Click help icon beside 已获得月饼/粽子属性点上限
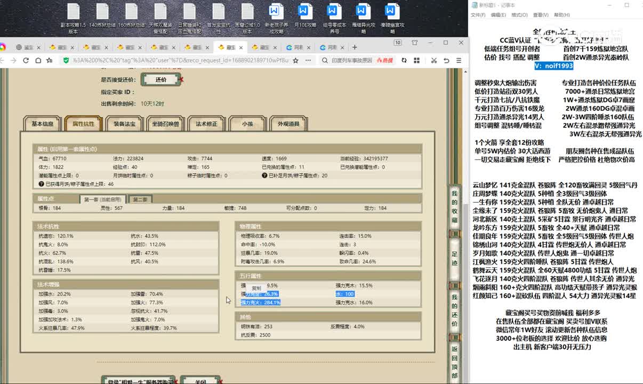 pyautogui.click(x=41, y=184)
